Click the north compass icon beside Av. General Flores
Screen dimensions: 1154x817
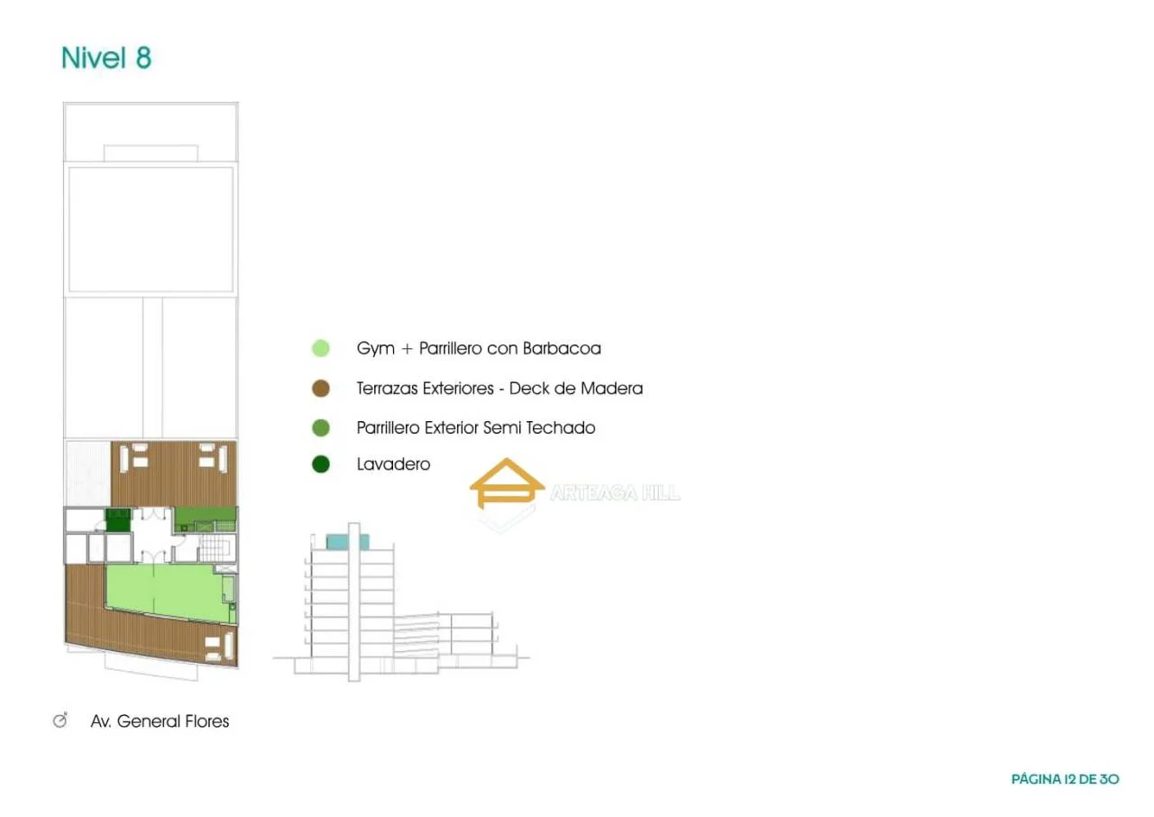(x=60, y=720)
